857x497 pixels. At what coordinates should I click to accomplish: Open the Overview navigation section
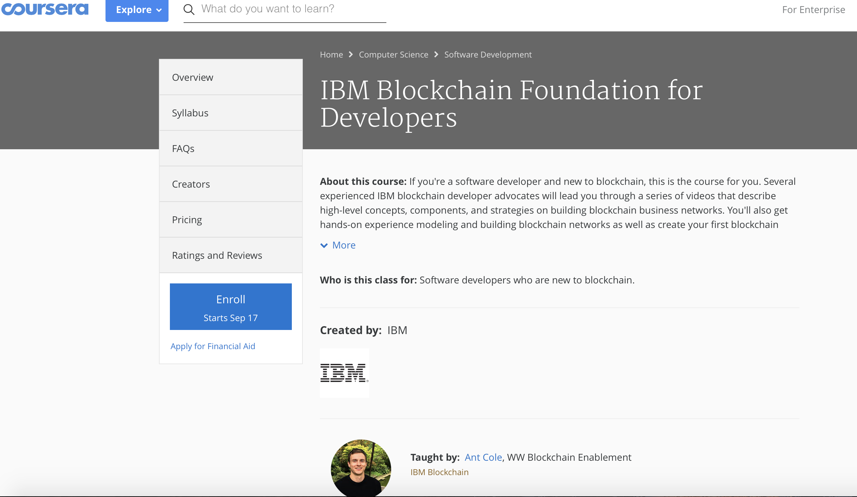[230, 77]
